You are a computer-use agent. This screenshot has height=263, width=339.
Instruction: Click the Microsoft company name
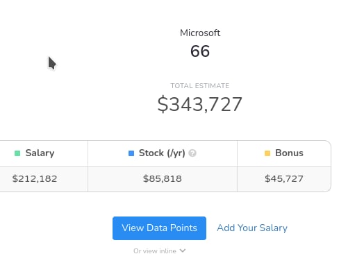(x=200, y=33)
